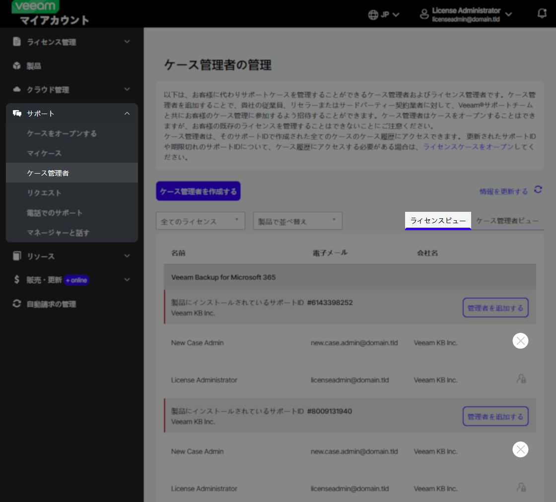Open the notification bell icon
The height and width of the screenshot is (502, 556).
click(x=542, y=13)
